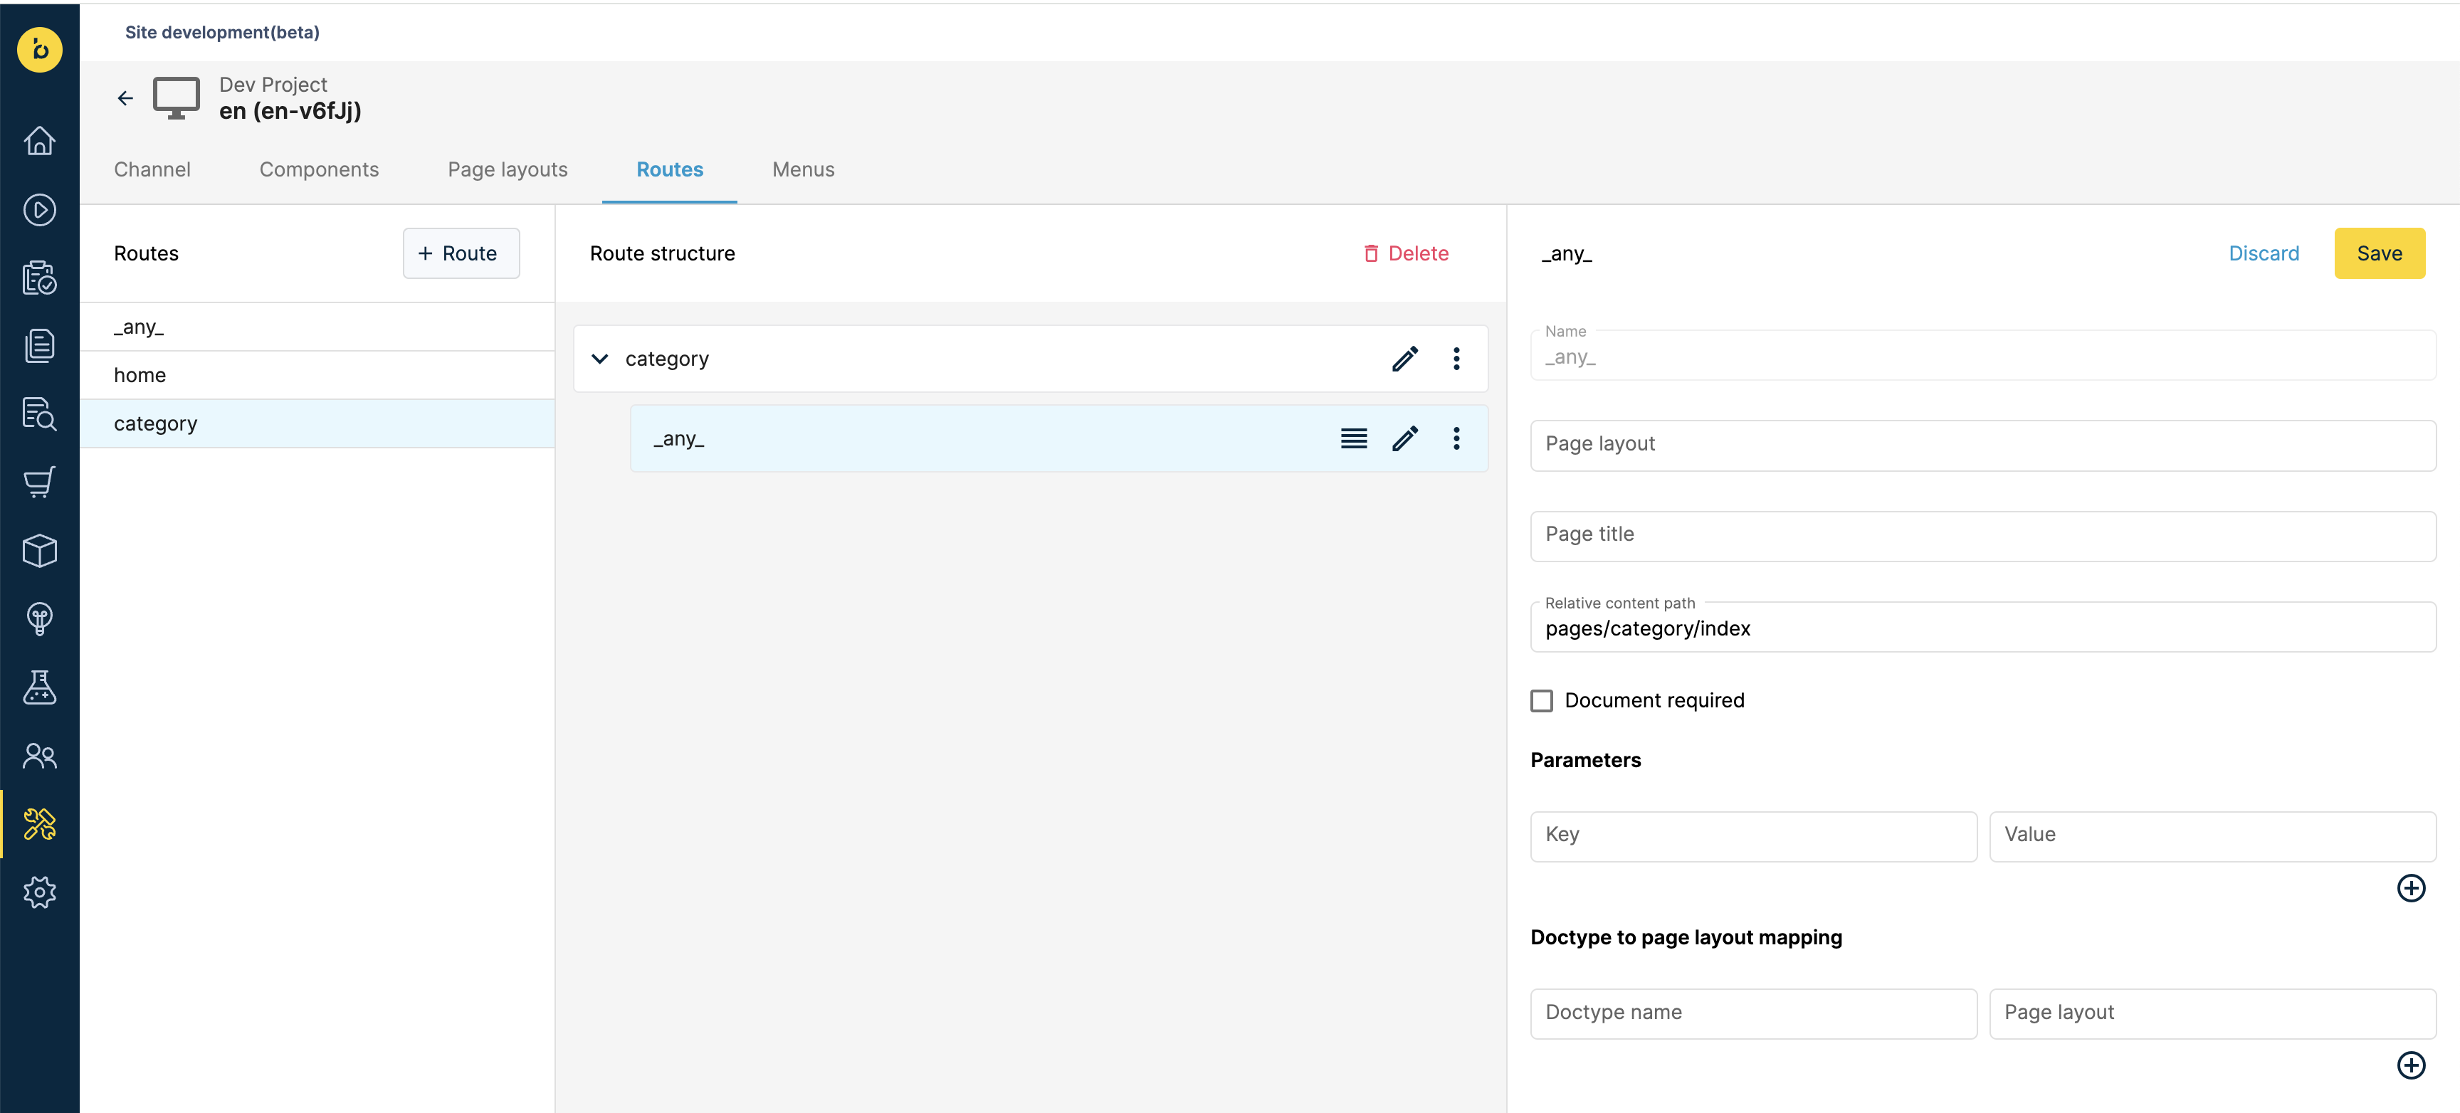Switch to the Channel tab
Screen dimensions: 2460x1113
click(x=152, y=170)
